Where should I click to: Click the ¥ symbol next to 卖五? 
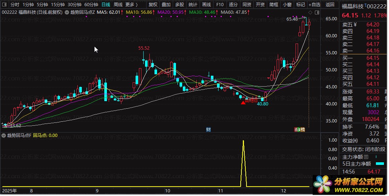tap(355, 25)
